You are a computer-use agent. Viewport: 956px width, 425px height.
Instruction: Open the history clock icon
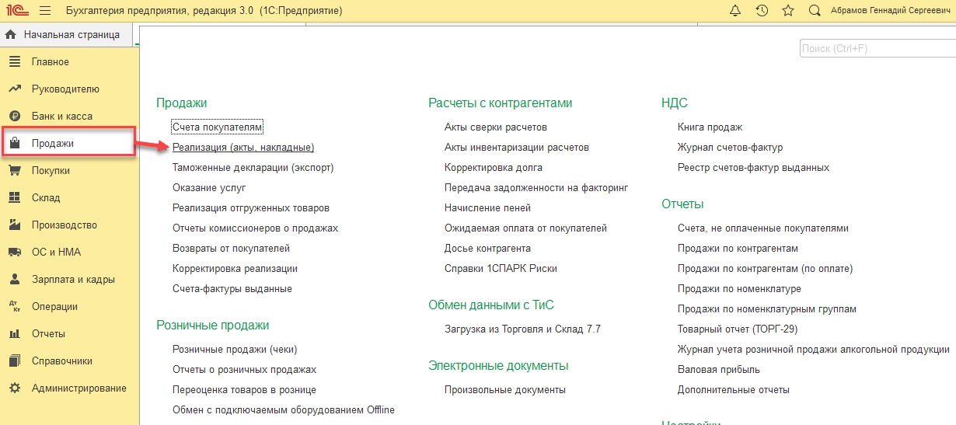point(762,11)
